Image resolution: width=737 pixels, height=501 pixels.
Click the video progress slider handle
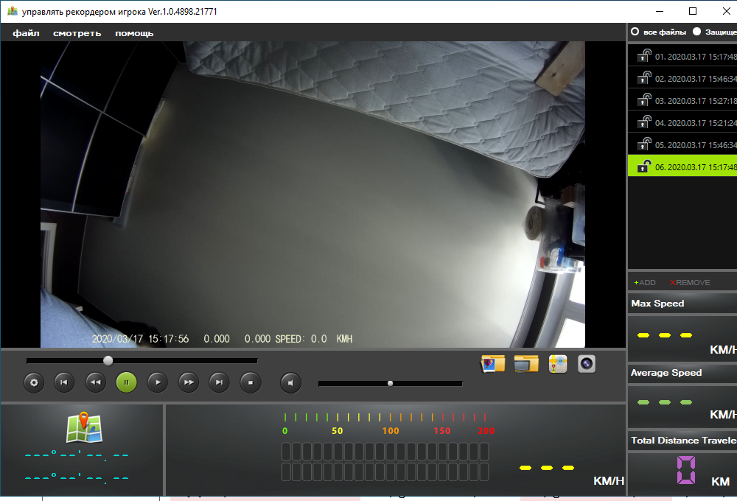click(108, 360)
